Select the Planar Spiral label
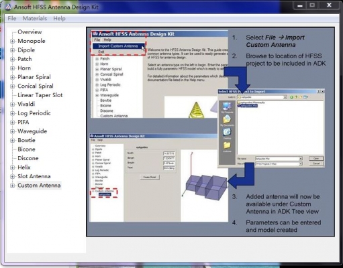This screenshot has width=343, height=268. point(34,77)
